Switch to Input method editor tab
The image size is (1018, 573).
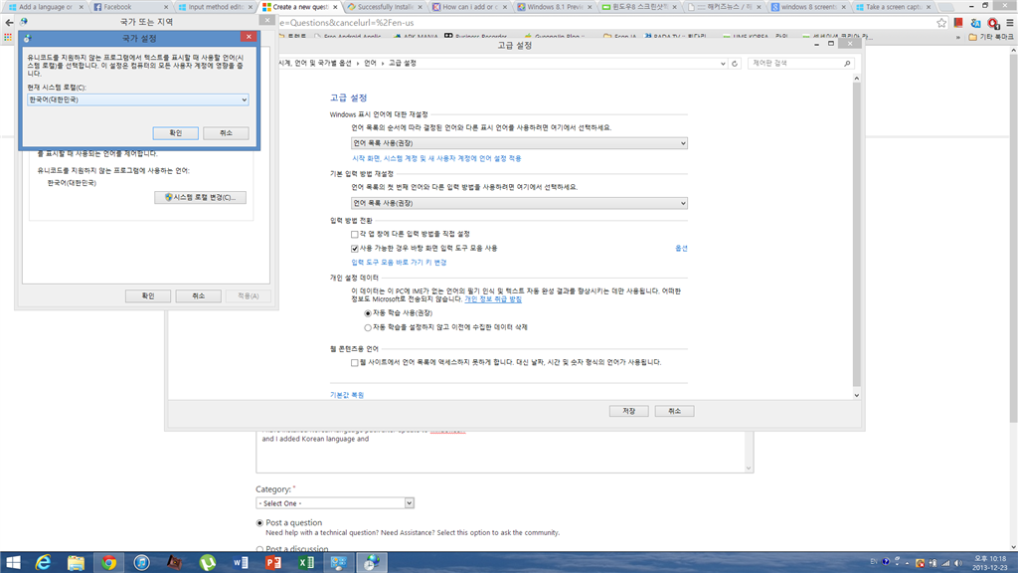[215, 7]
